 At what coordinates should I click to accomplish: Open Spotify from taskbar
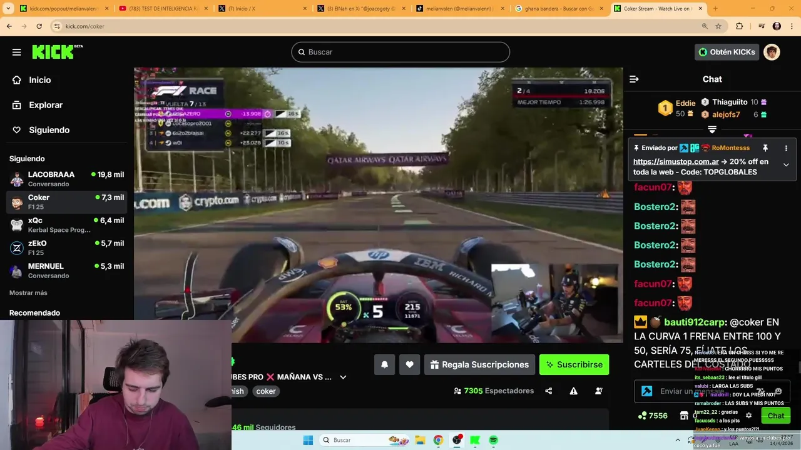tap(493, 440)
